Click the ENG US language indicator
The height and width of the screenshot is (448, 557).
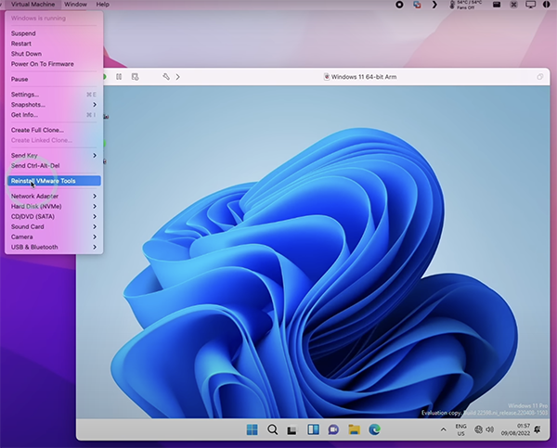click(x=460, y=429)
